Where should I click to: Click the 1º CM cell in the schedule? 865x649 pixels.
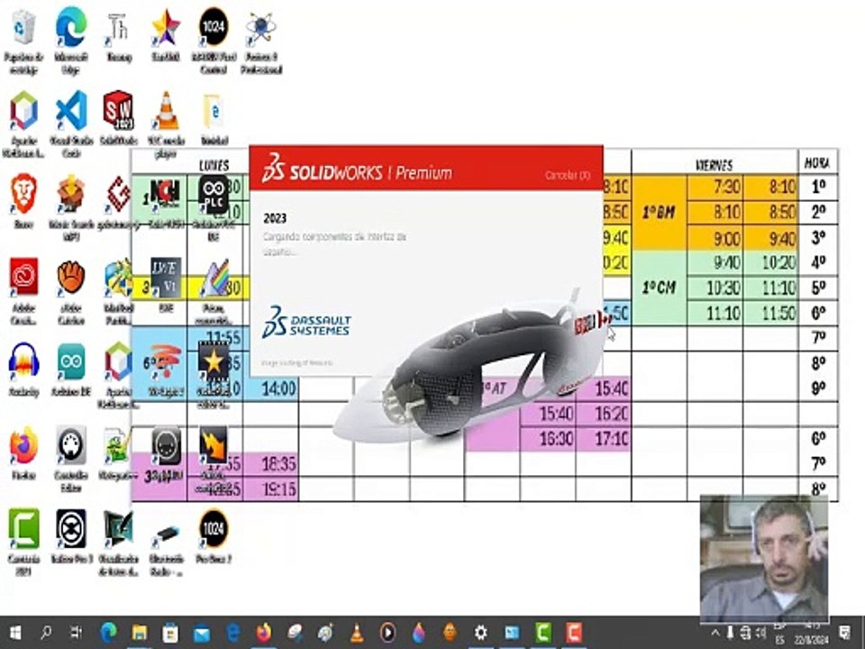click(x=660, y=288)
